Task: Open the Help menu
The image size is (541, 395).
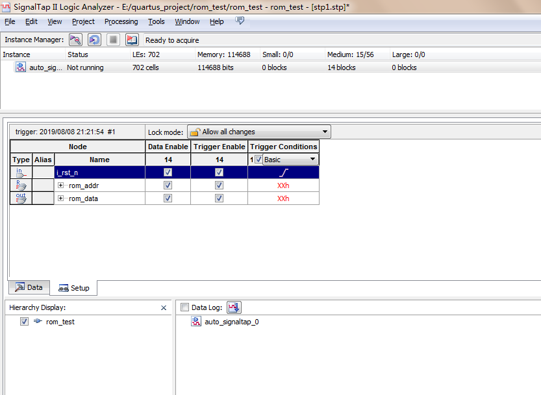Action: click(x=217, y=21)
